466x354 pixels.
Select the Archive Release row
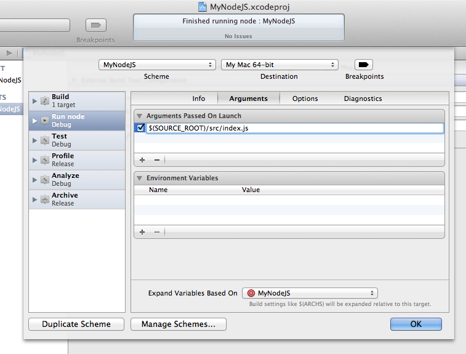pyautogui.click(x=77, y=199)
